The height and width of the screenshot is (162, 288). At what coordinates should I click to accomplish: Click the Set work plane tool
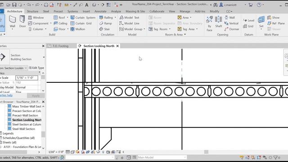[x=261, y=22]
